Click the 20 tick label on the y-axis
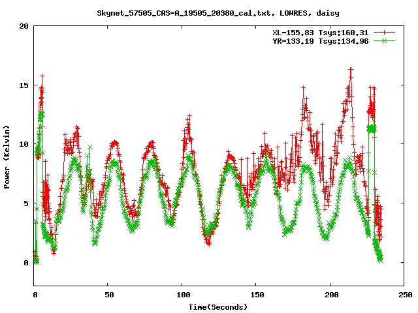The height and width of the screenshot is (313, 418). pos(24,26)
